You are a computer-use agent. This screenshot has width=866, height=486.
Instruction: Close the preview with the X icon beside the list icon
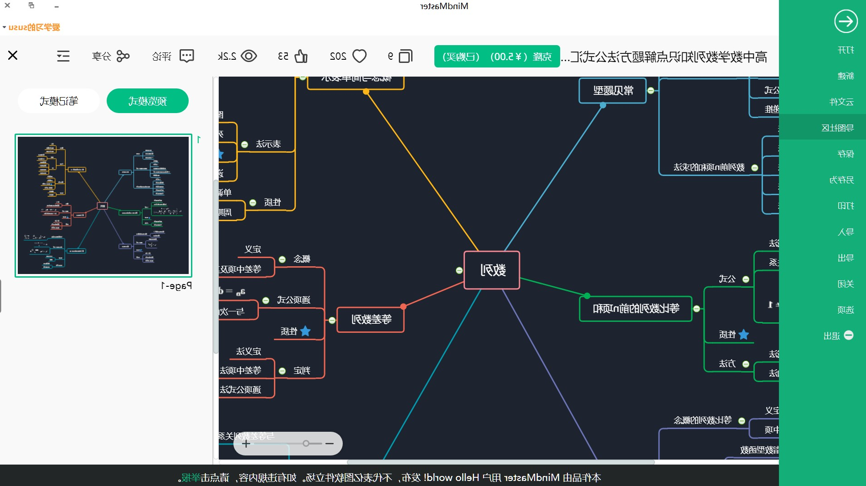coord(13,56)
